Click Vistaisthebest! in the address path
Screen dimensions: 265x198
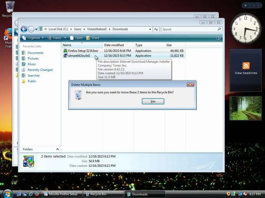click(x=97, y=29)
